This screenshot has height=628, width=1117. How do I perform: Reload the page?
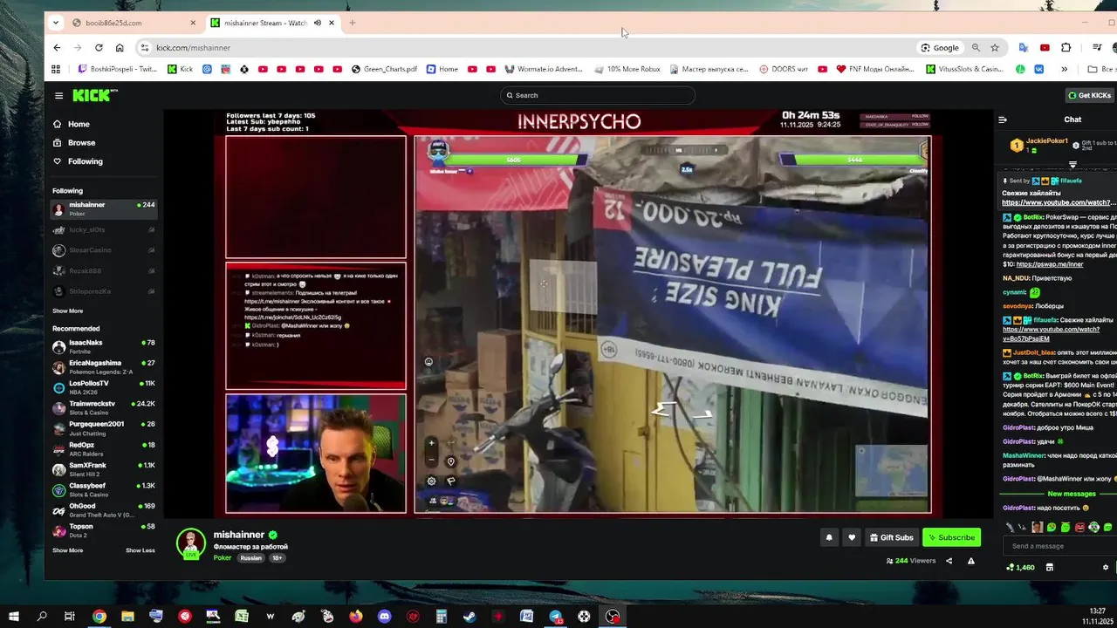pyautogui.click(x=99, y=48)
